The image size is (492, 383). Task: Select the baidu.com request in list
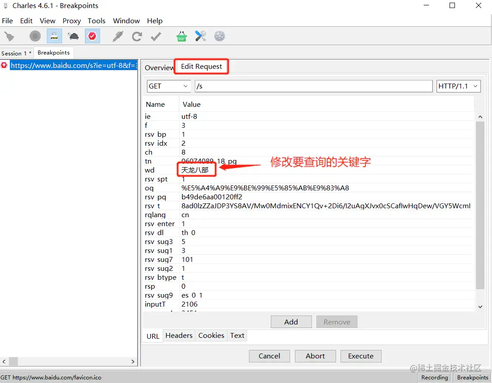pyautogui.click(x=74, y=65)
